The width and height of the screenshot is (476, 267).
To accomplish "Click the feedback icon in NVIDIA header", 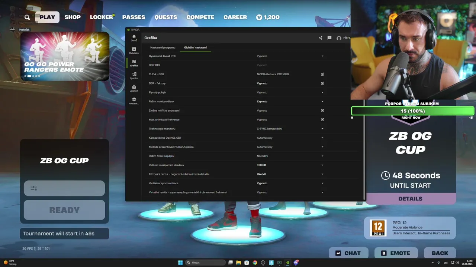I will (329, 38).
